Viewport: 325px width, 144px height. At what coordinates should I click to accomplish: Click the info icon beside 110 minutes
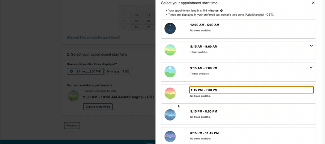click(x=221, y=10)
